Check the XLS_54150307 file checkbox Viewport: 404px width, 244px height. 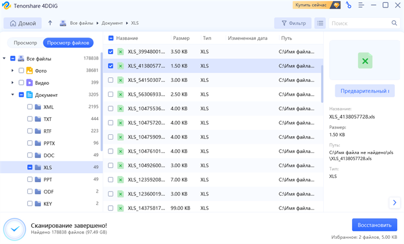coord(111,80)
